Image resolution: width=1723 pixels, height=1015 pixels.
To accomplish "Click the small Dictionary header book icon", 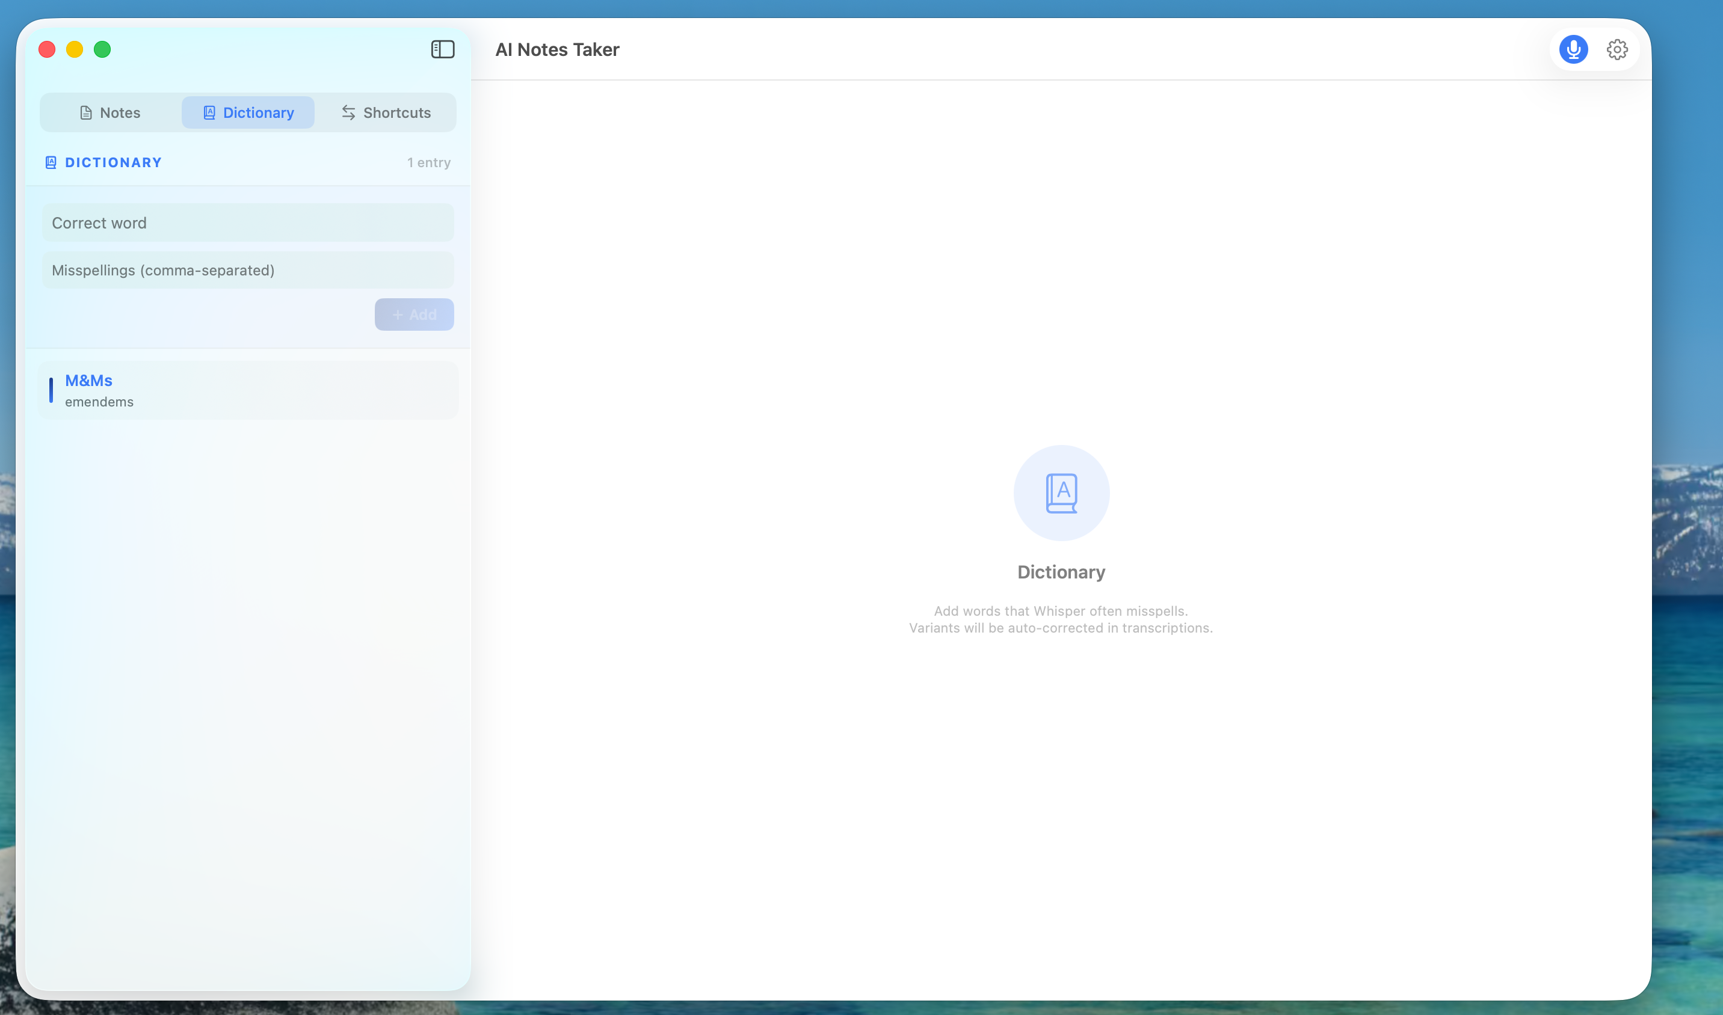I will pyautogui.click(x=51, y=163).
